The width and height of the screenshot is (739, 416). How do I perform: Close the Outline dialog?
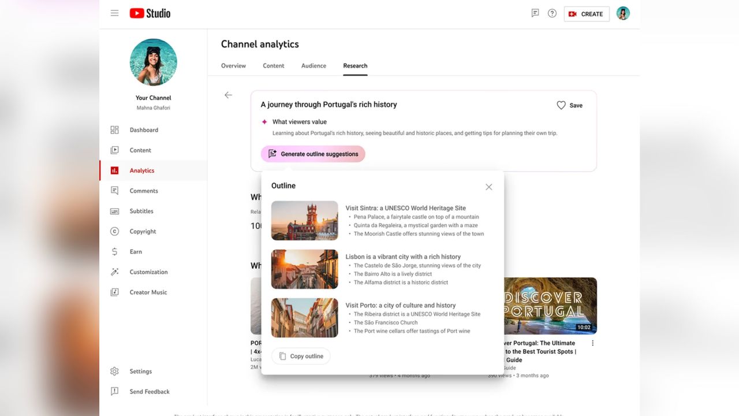[488, 187]
